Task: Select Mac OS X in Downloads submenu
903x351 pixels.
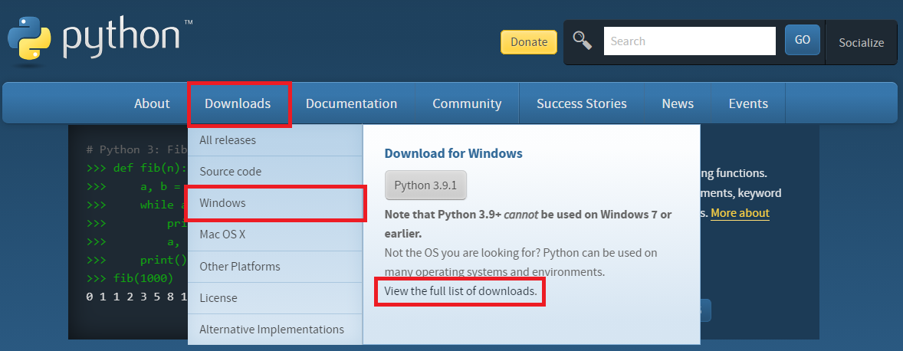Action: click(275, 235)
